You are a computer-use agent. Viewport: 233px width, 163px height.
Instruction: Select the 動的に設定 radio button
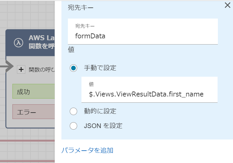click(73, 111)
